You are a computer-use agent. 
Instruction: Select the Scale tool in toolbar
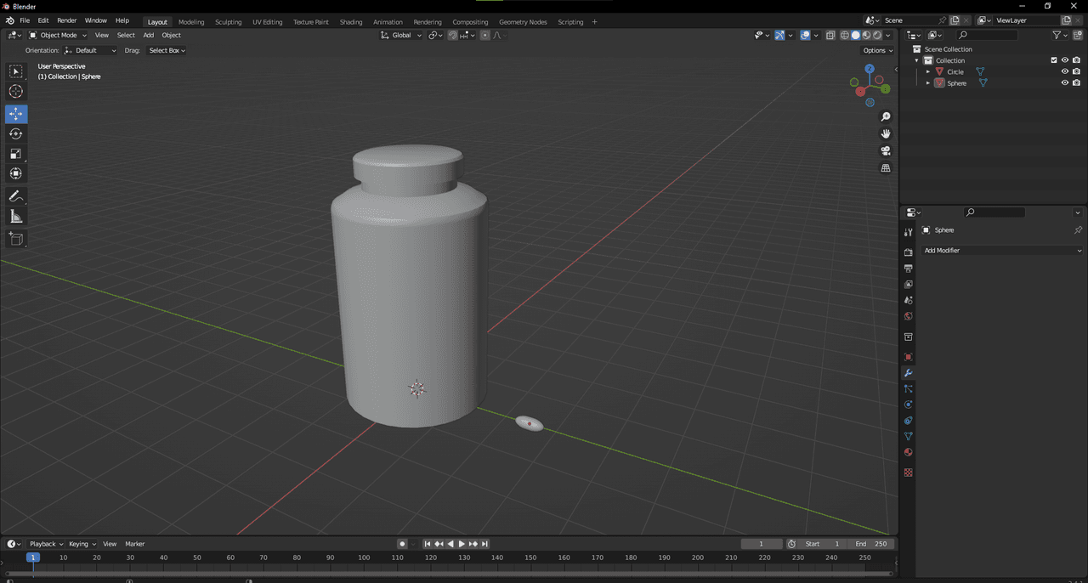click(16, 154)
